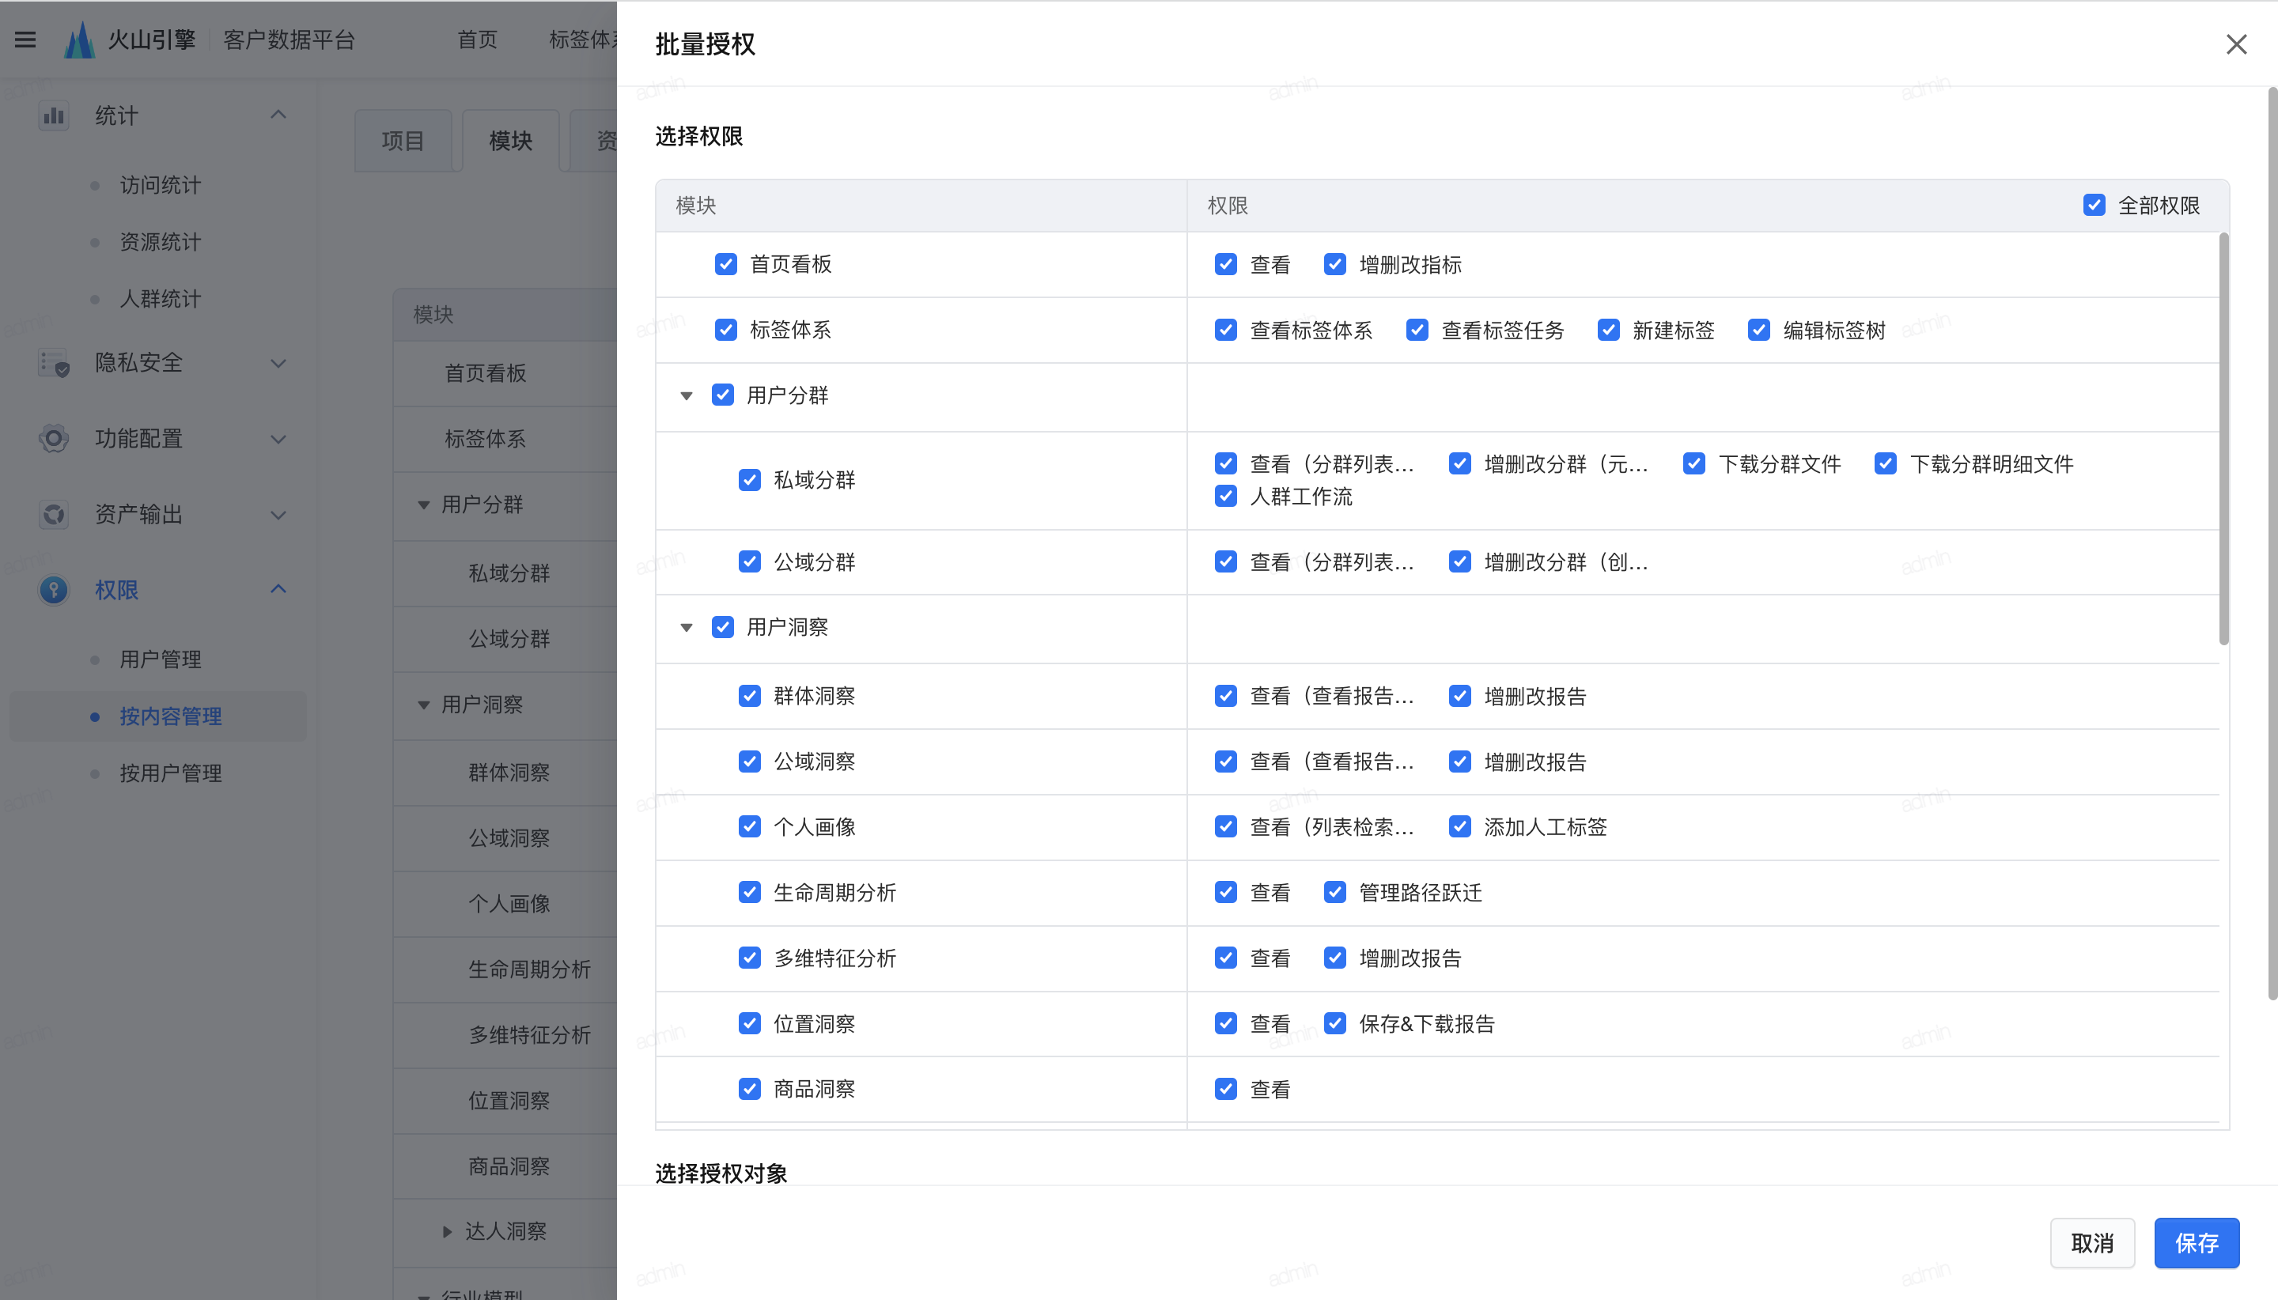Open 按用户管理 in sidebar
Viewport: 2278px width, 1300px height.
171,773
